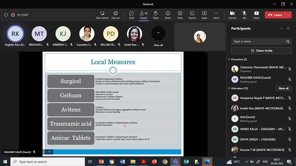Image resolution: width=296 pixels, height=166 pixels.
Task: Open the Rooms option
Action: [192, 15]
